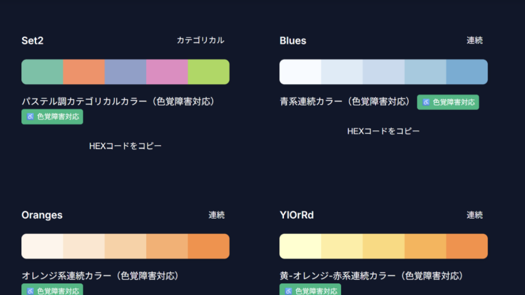525x295 pixels.
Task: Pick the darkest orange swatch in Oranges
Action: coord(208,246)
